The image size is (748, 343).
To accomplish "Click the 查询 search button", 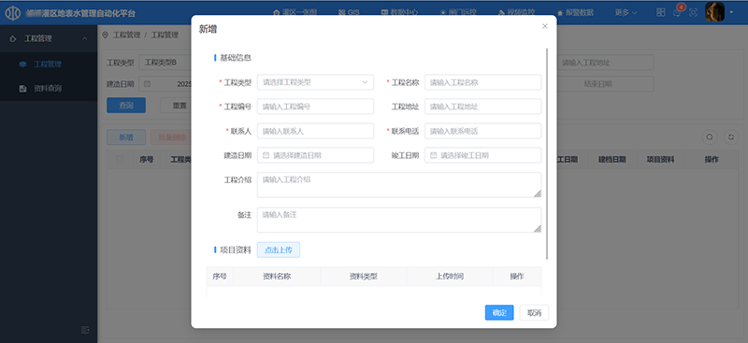I will point(126,106).
